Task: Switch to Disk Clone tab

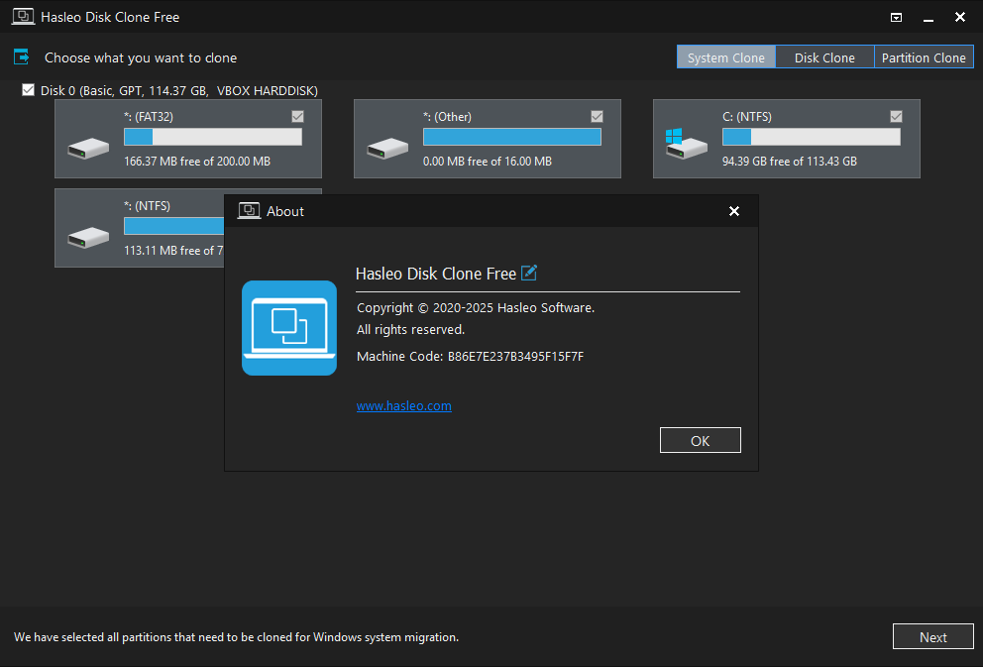Action: click(824, 57)
